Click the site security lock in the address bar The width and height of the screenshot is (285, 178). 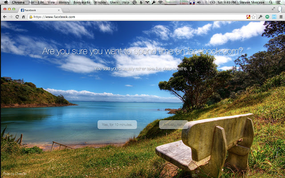pos(31,17)
